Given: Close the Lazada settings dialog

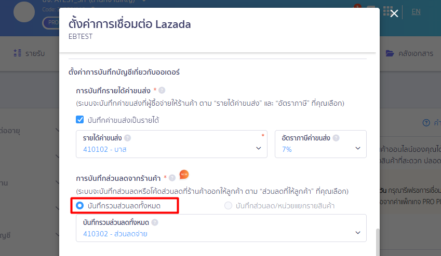Looking at the screenshot, I should coord(394,13).
